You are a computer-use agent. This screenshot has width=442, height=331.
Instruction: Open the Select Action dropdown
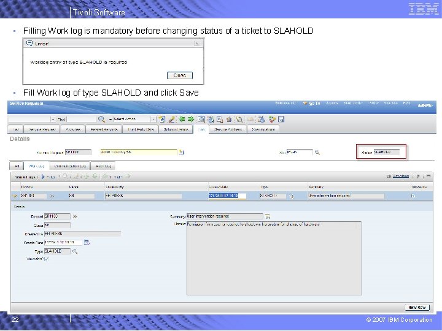point(153,120)
